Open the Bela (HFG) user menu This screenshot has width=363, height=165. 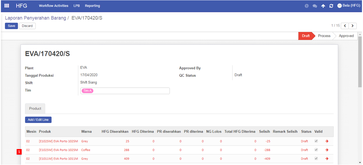[x=349, y=6]
